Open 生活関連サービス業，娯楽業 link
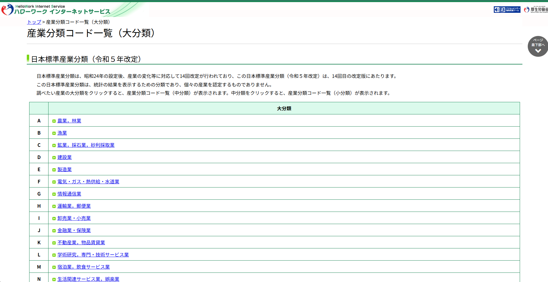The width and height of the screenshot is (548, 282). click(88, 279)
